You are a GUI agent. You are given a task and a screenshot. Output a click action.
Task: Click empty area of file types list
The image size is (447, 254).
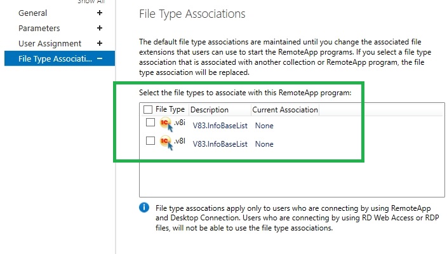[x=292, y=177]
